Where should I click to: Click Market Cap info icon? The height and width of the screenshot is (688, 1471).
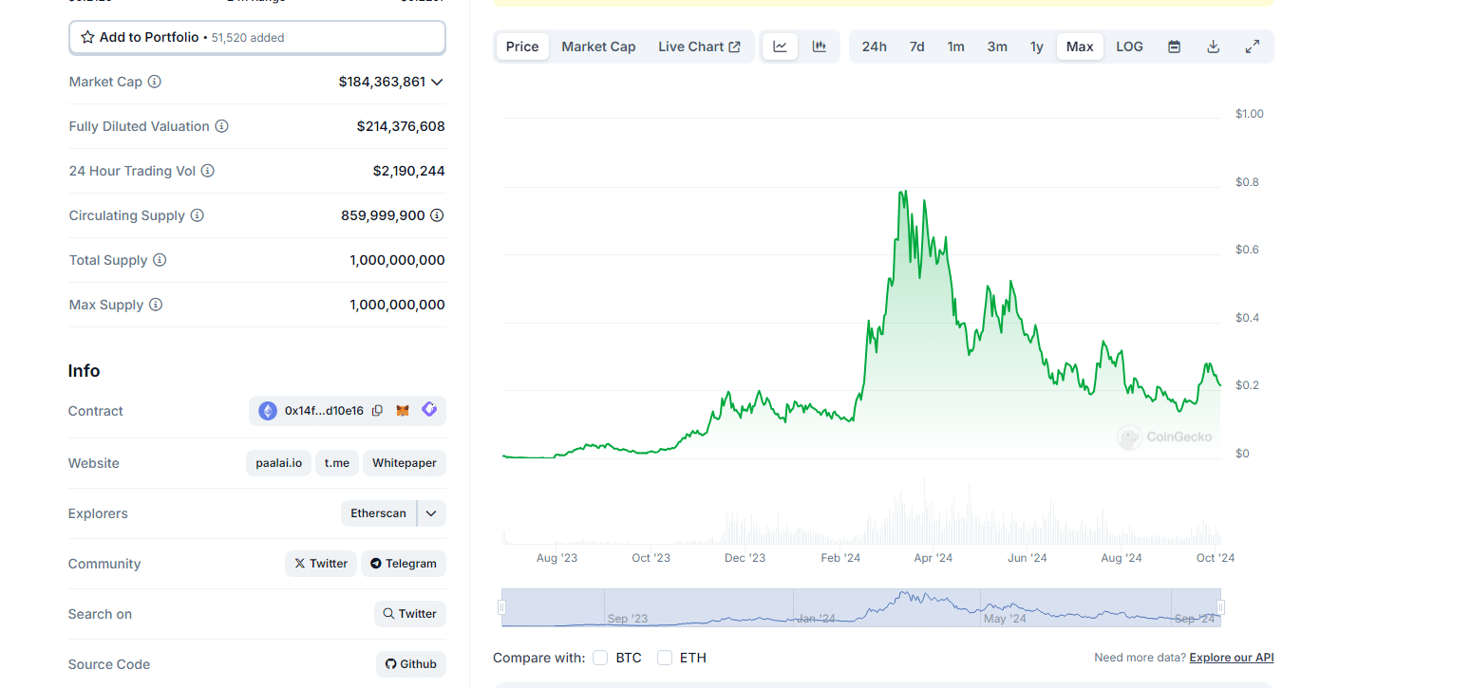155,82
